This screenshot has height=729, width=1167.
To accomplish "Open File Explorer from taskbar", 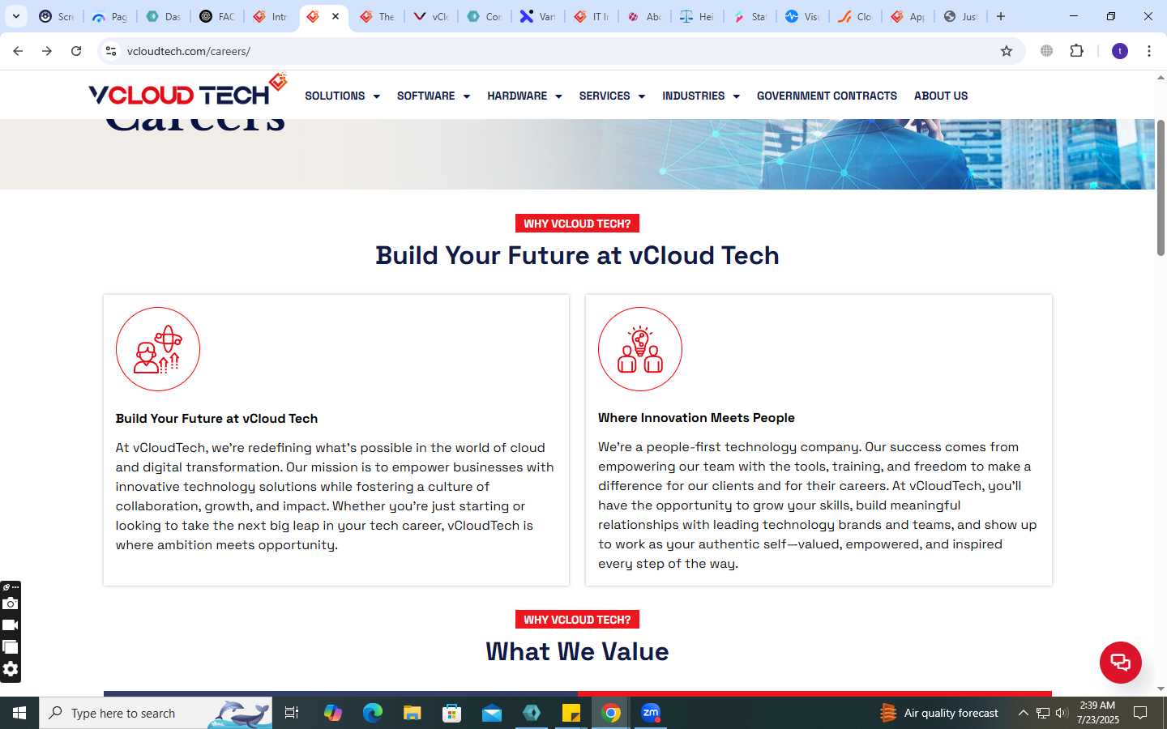I will [412, 713].
